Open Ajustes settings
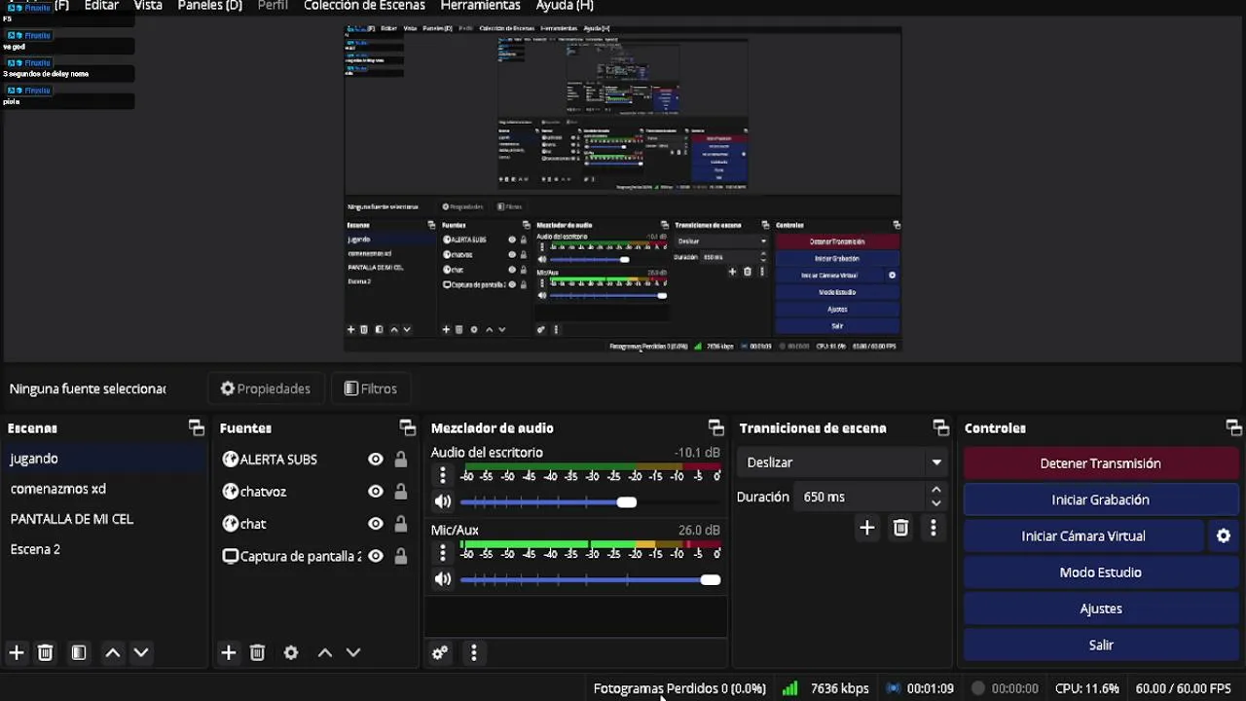1246x701 pixels. click(x=1100, y=609)
